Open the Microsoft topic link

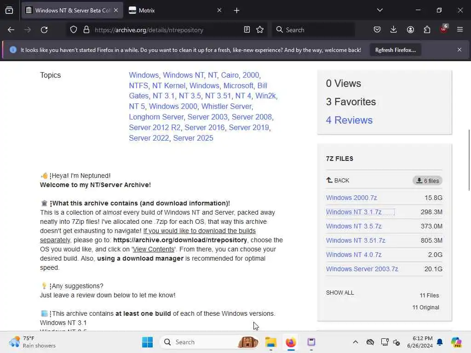pos(238,85)
